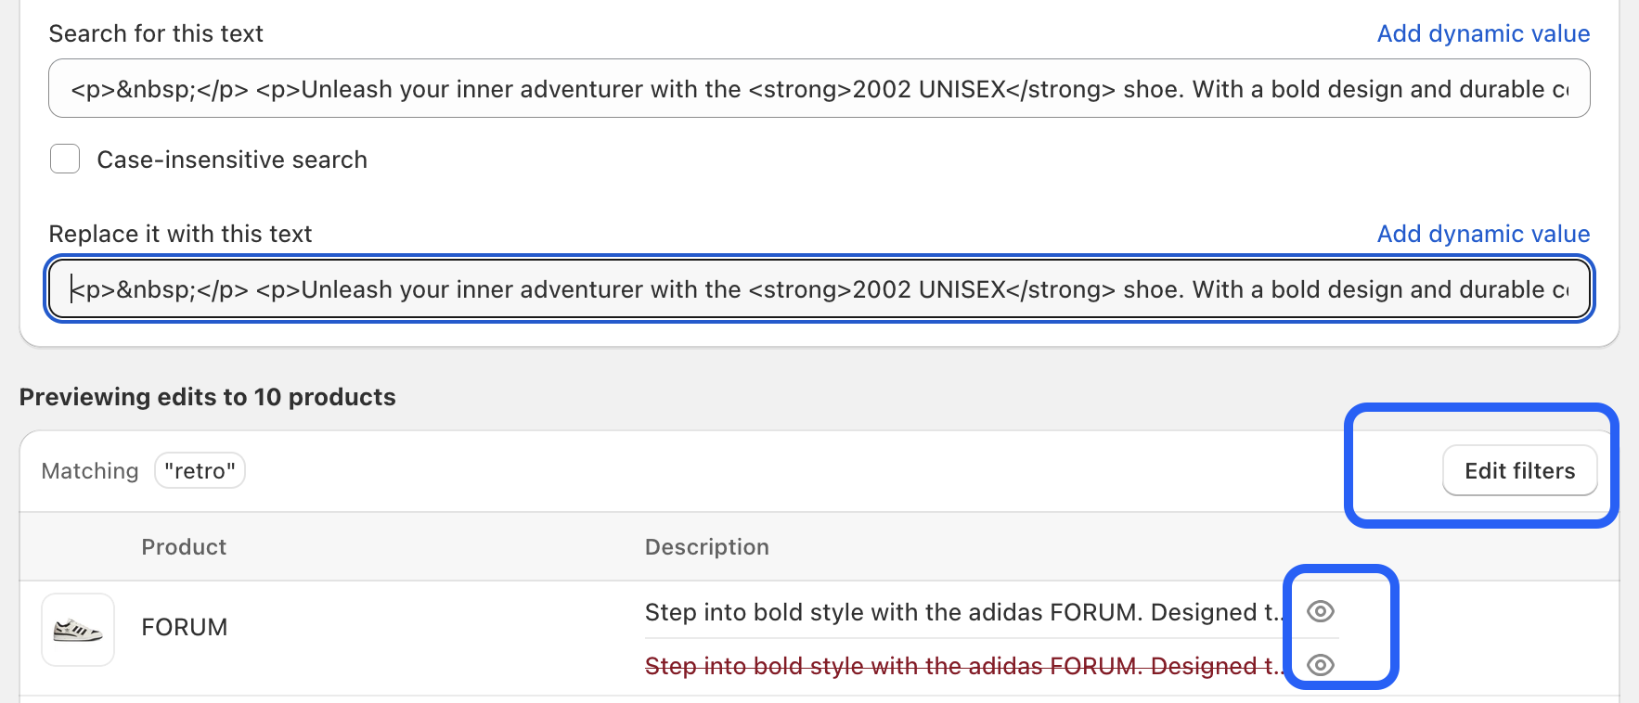Click the 'Search for this text' field label

tap(156, 33)
